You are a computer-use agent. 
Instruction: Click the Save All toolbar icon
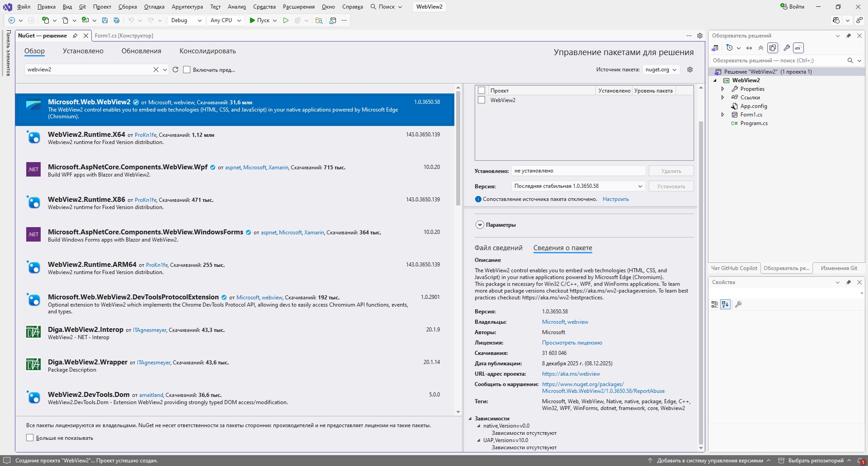117,20
